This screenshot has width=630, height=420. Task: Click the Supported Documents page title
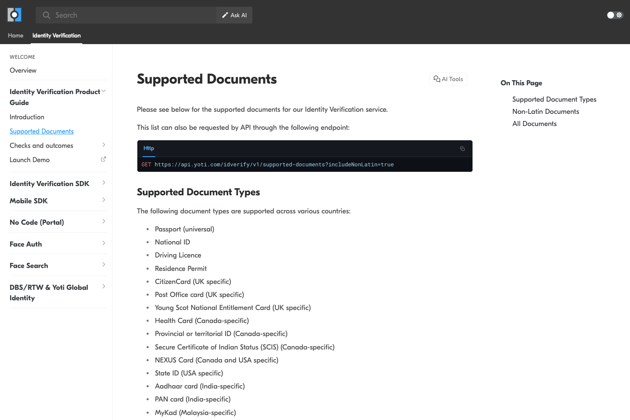[207, 79]
